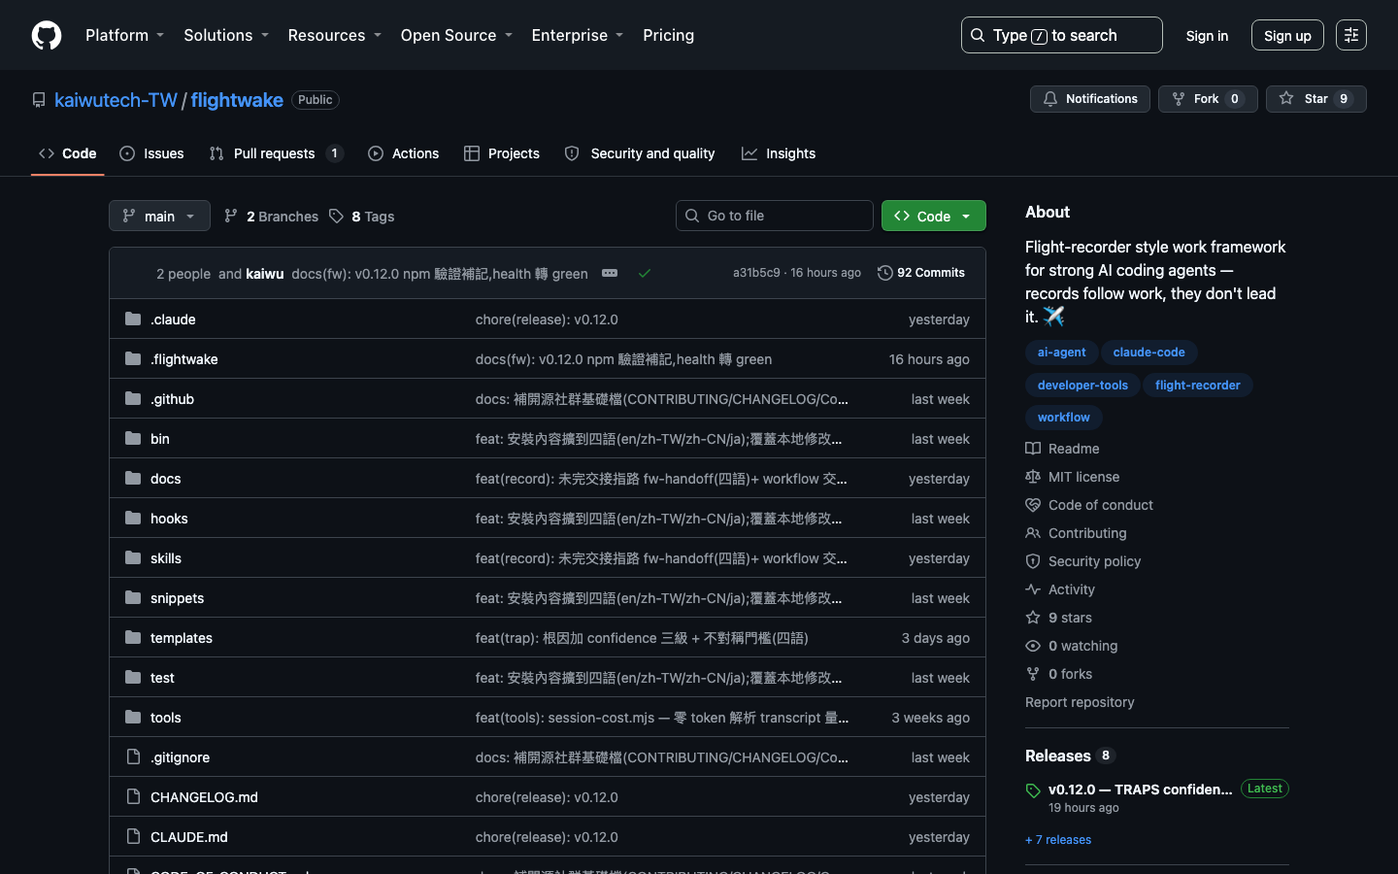Open the 92 Commits history
Image resolution: width=1398 pixels, height=874 pixels.
point(921,273)
